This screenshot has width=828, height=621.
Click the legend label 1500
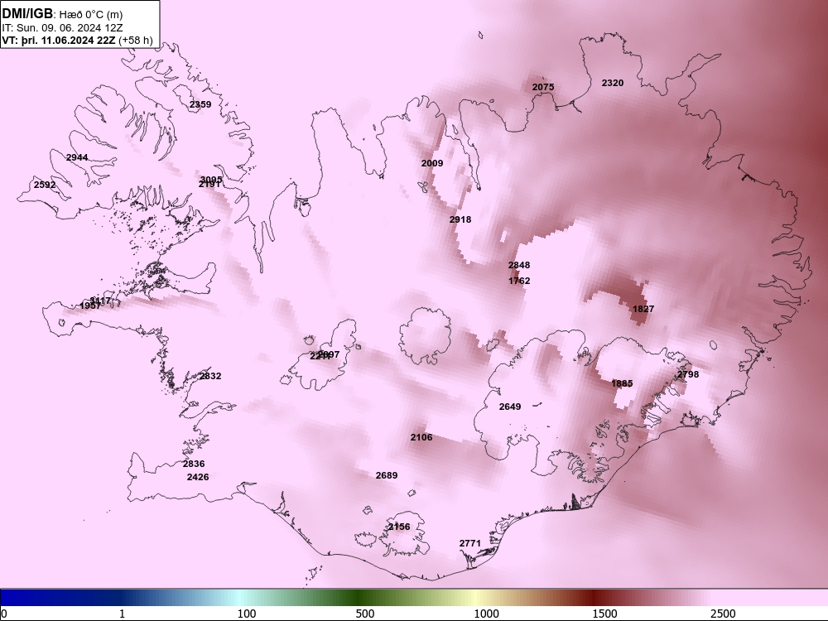point(604,614)
